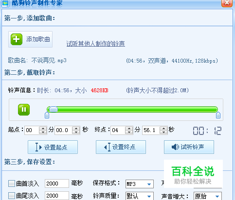Viewport: 235px width, 200px height.
Task: Pause playback with the green pause button
Action: click(24, 110)
